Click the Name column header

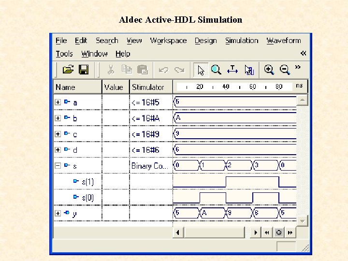click(x=77, y=87)
